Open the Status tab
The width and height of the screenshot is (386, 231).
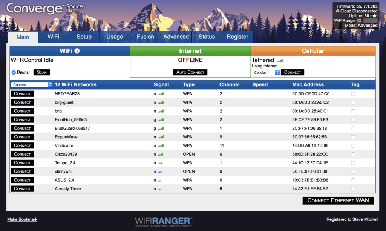coord(207,37)
